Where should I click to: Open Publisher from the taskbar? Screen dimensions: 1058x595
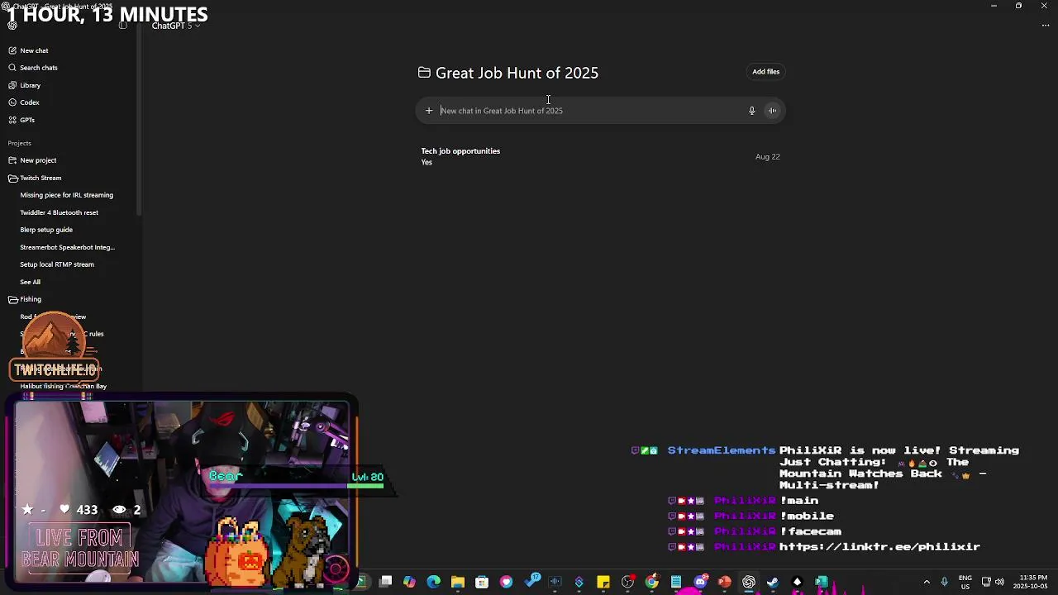tap(821, 583)
